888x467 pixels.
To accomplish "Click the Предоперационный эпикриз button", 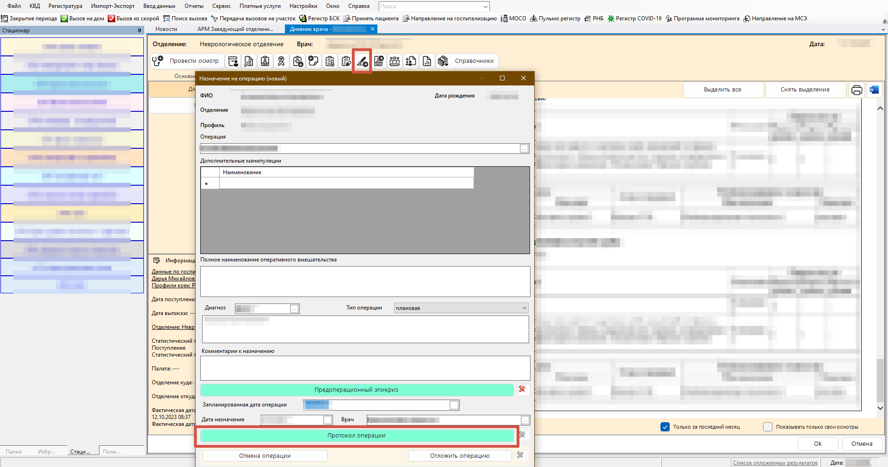I will click(x=357, y=390).
